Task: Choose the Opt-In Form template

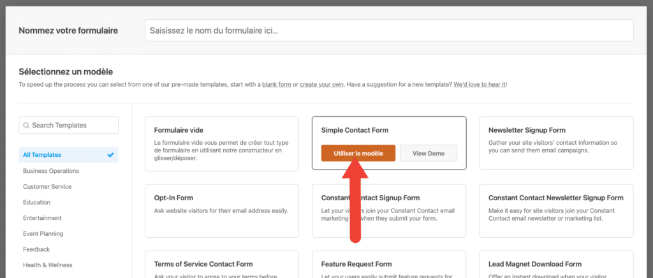Action: [x=222, y=210]
